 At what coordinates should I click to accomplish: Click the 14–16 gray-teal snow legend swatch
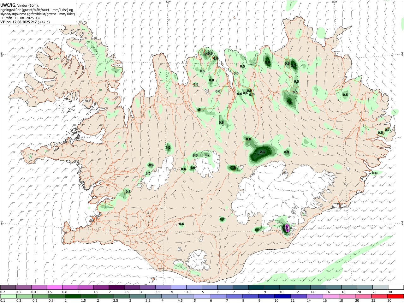(318, 287)
